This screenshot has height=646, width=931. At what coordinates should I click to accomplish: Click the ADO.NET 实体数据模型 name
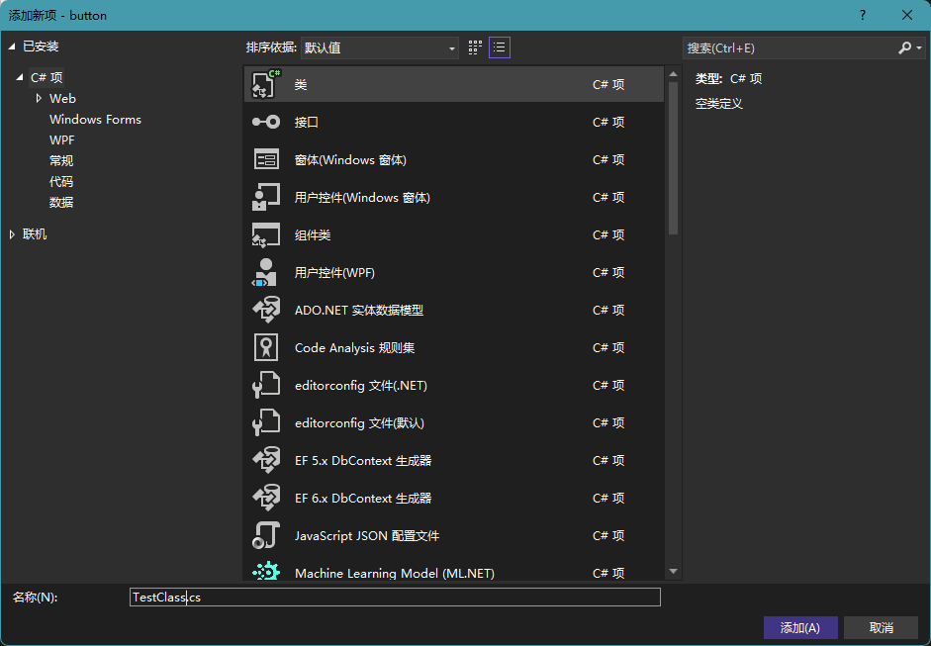pos(358,311)
